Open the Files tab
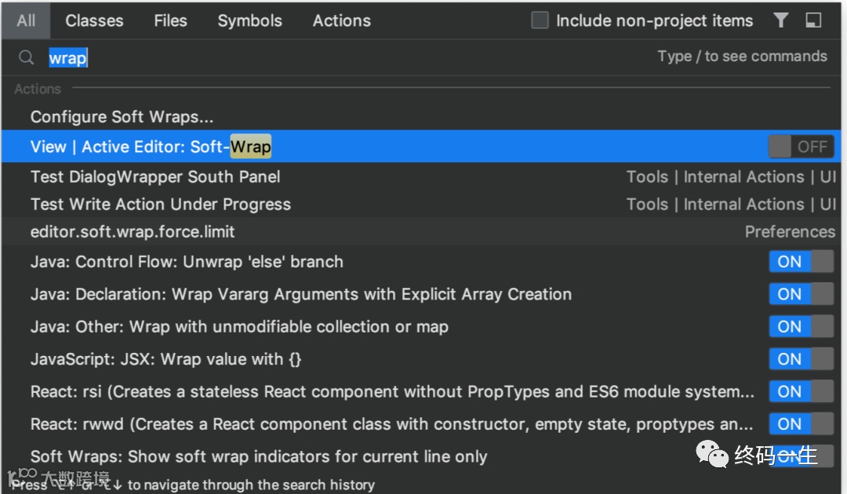 coord(170,20)
